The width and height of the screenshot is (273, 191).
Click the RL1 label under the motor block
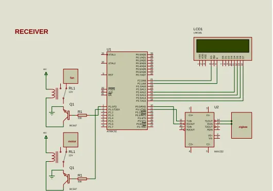[x=72, y=152]
